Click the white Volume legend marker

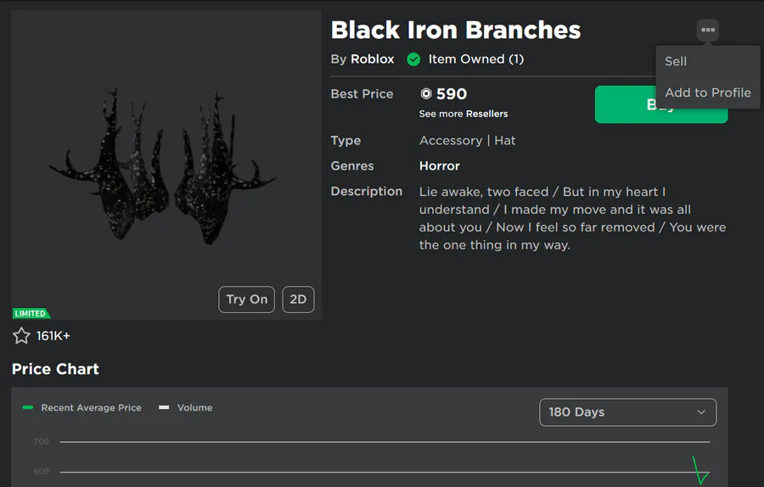click(x=164, y=407)
